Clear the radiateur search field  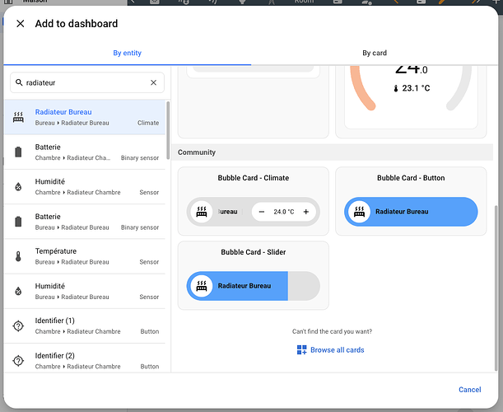coord(153,82)
